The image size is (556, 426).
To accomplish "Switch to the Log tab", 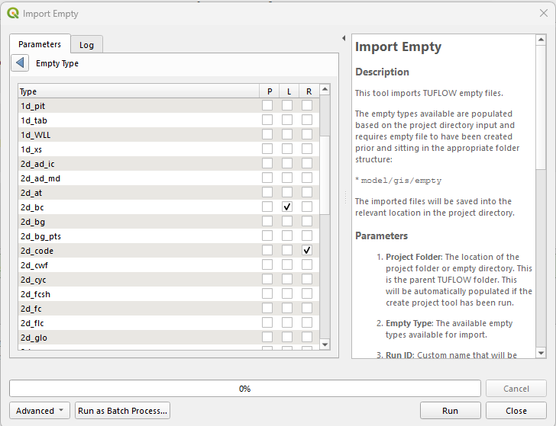I will pos(86,45).
